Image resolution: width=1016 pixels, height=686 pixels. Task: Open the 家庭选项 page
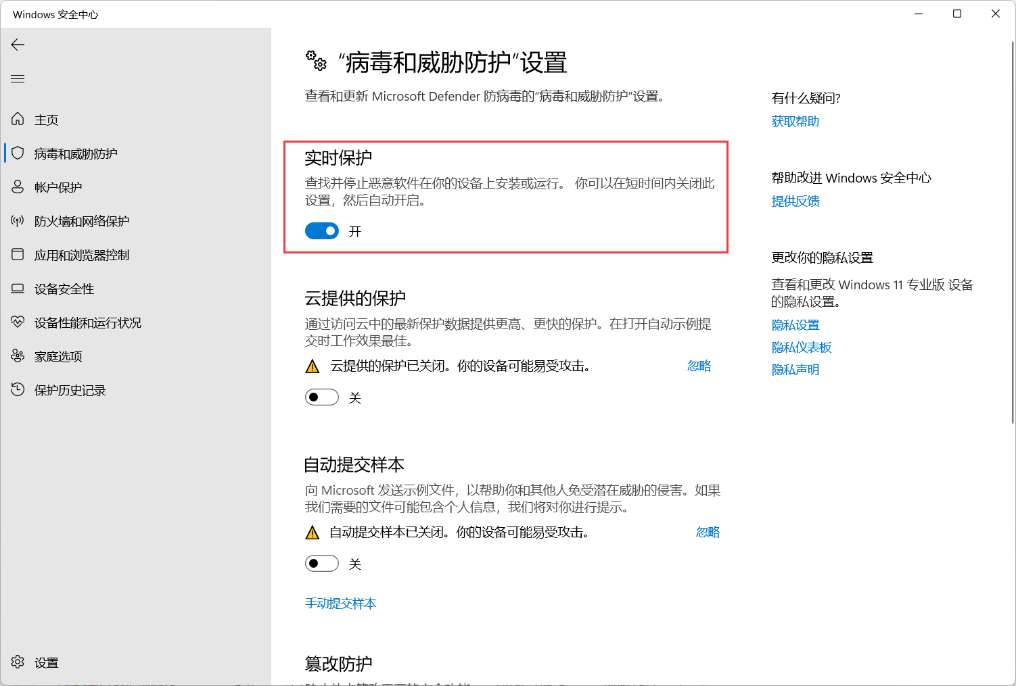[x=58, y=356]
